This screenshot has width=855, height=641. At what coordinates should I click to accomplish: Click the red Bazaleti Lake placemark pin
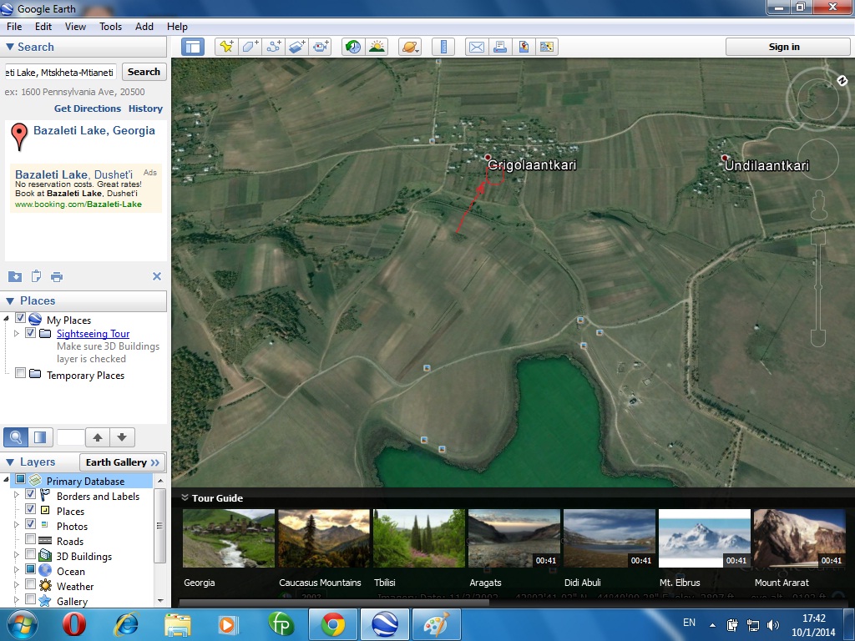(19, 136)
